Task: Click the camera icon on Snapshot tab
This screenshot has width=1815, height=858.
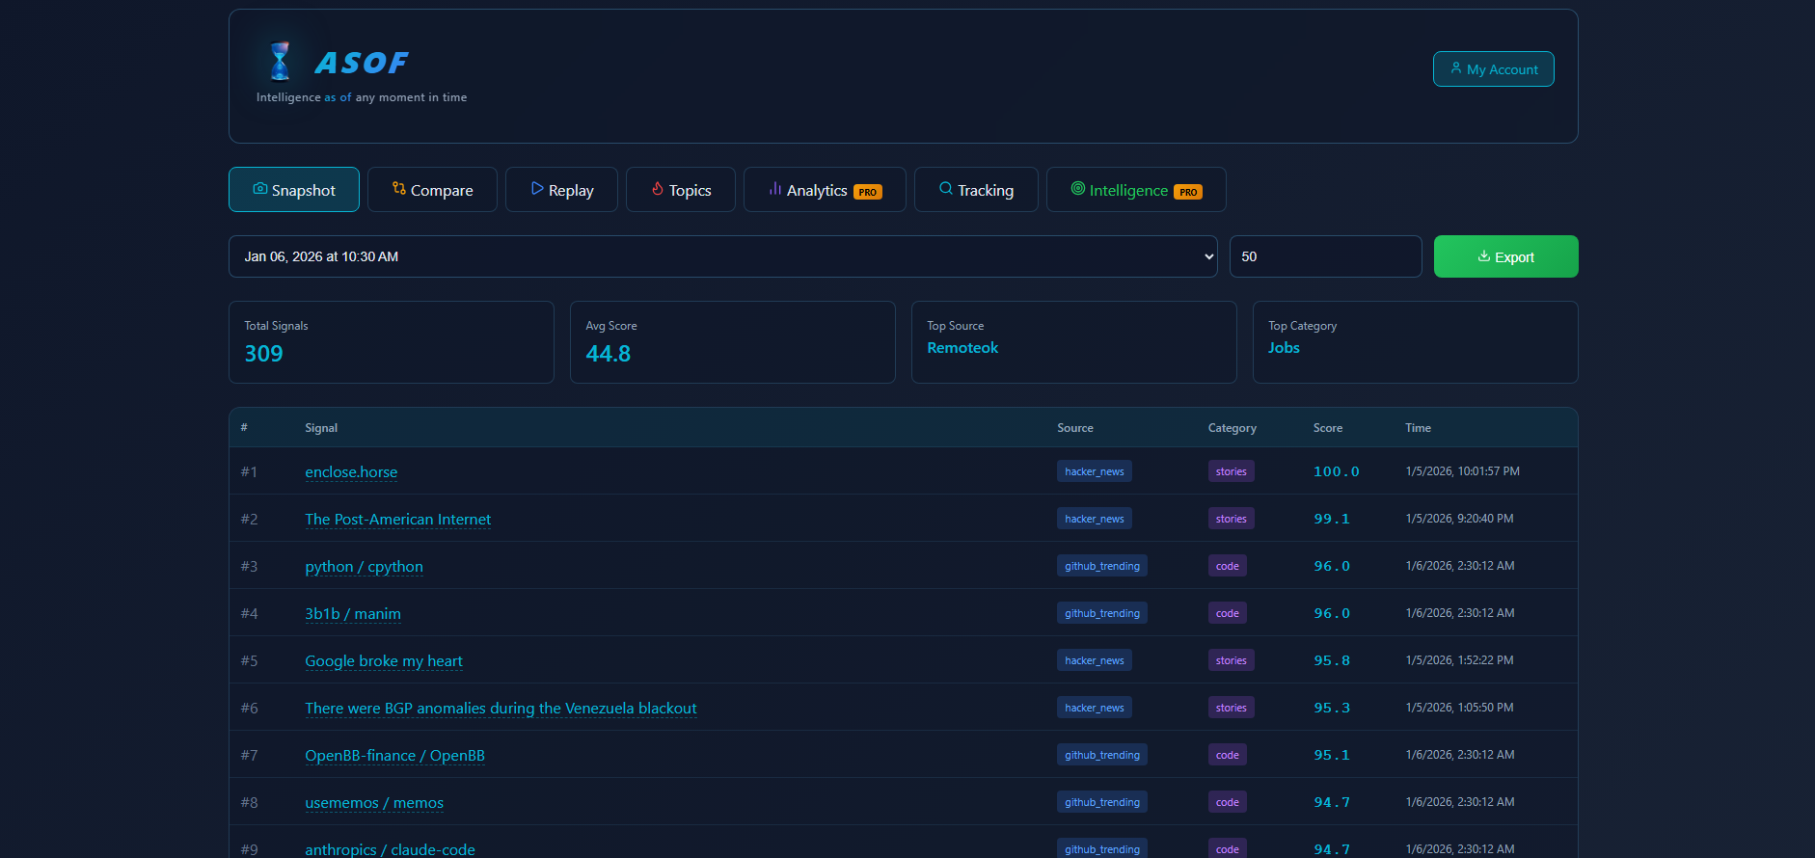Action: tap(260, 189)
